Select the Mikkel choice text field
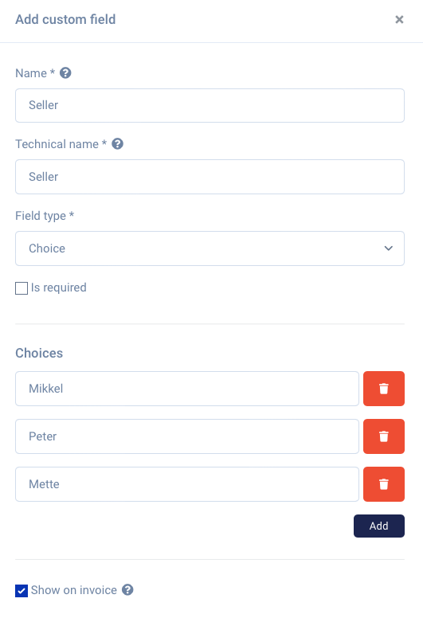The width and height of the screenshot is (423, 618). [x=187, y=389]
